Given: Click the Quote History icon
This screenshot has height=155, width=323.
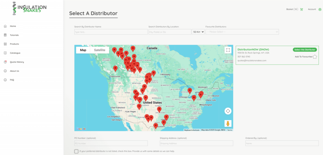Looking at the screenshot, I should coord(5,62).
